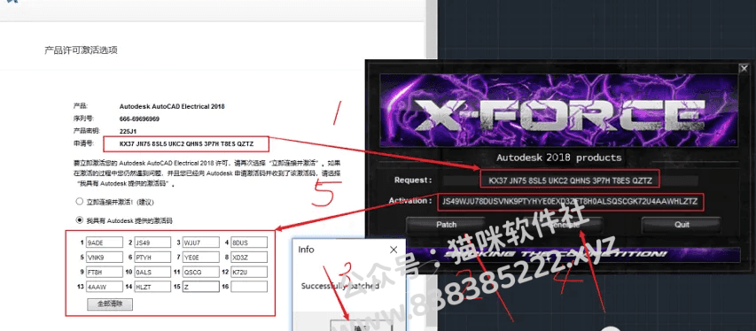
Task: Click the 全部清除 clear-all button
Action: [110, 304]
